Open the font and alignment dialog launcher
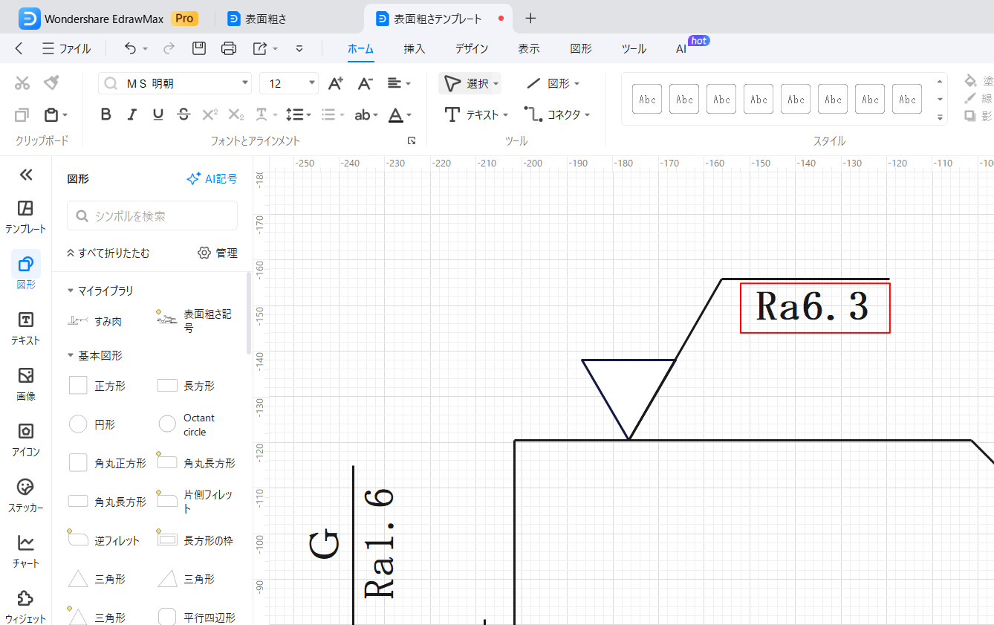The height and width of the screenshot is (625, 994). 412,140
